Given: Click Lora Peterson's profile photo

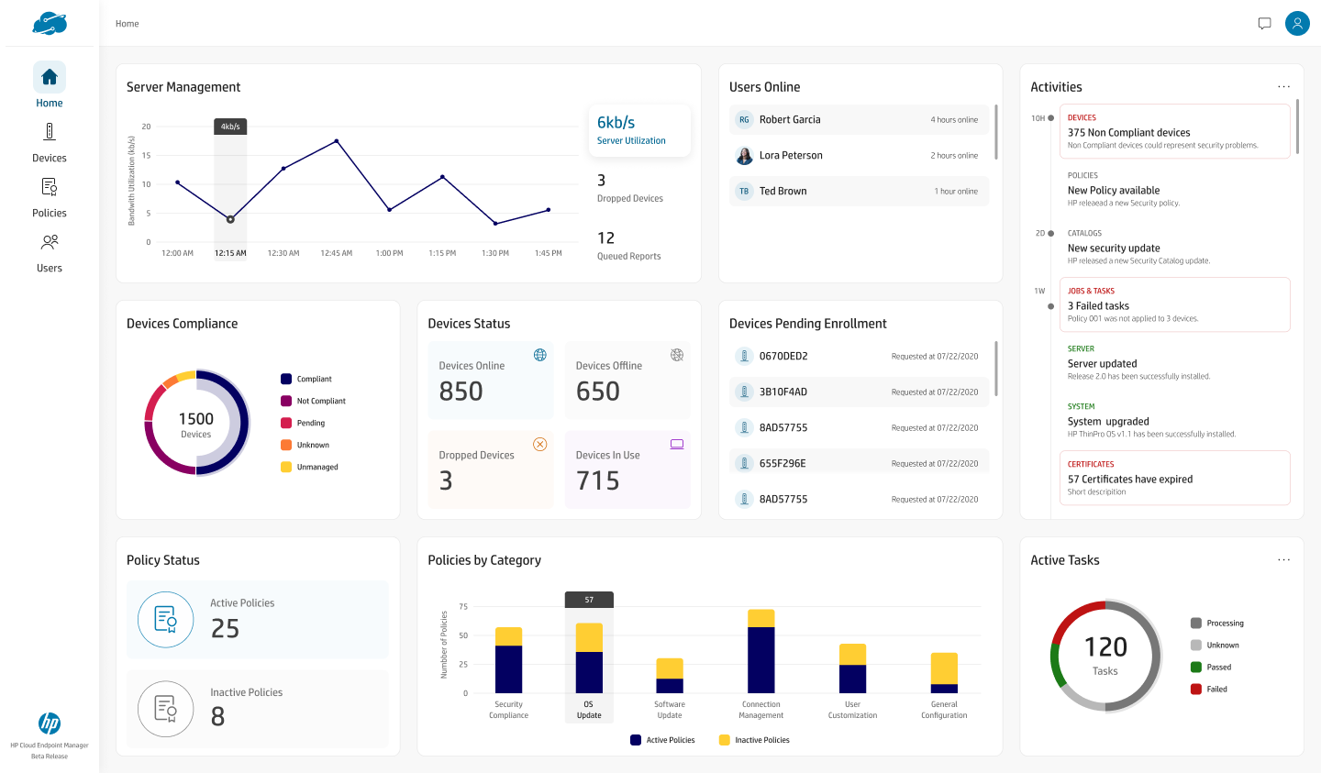Looking at the screenshot, I should click(x=744, y=156).
